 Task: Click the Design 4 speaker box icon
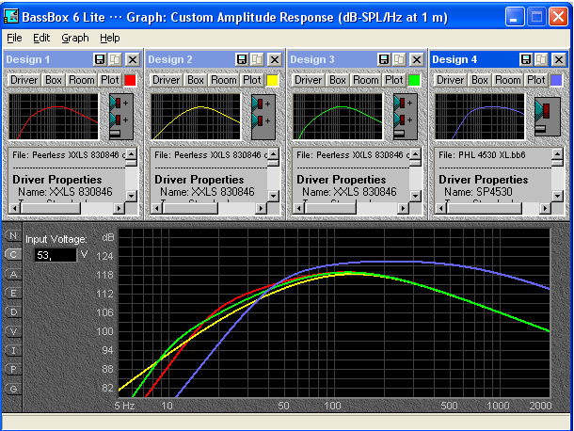548,117
